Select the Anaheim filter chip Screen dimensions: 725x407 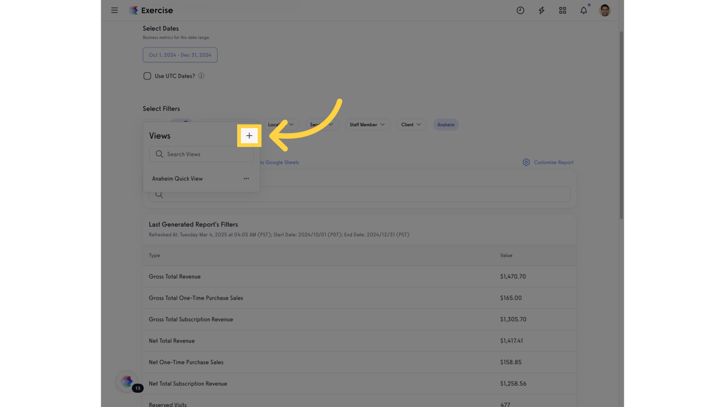pyautogui.click(x=445, y=125)
